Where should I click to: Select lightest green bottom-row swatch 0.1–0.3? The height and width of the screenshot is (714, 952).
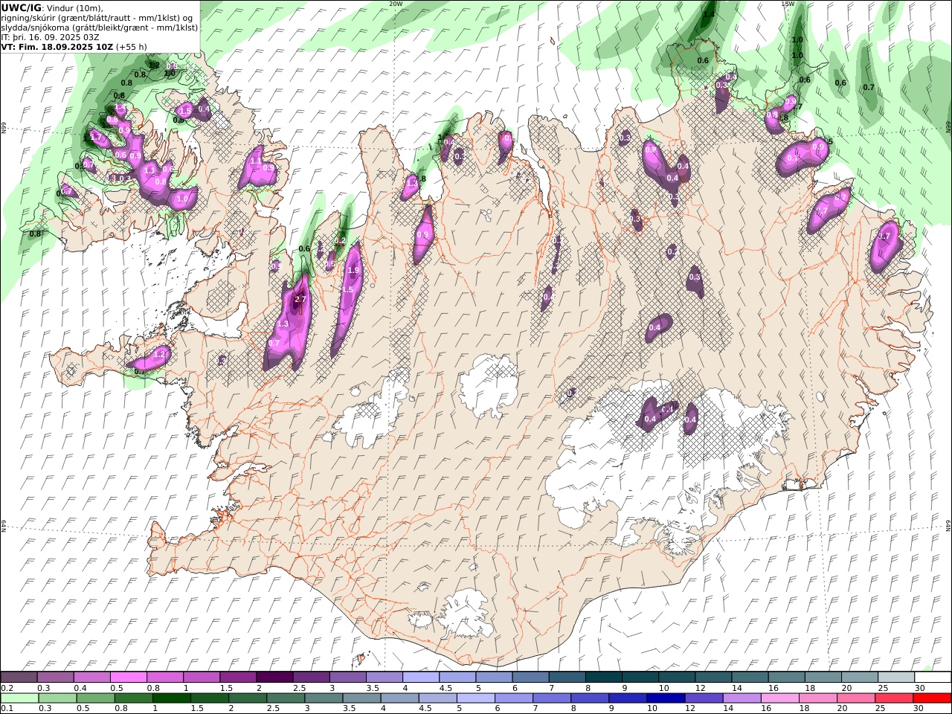pyautogui.click(x=19, y=698)
